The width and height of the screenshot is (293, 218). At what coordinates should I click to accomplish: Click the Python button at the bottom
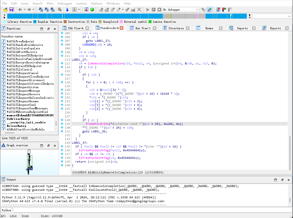click(x=6, y=210)
